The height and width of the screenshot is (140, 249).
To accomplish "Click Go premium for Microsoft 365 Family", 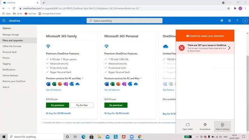I will [x=58, y=105].
